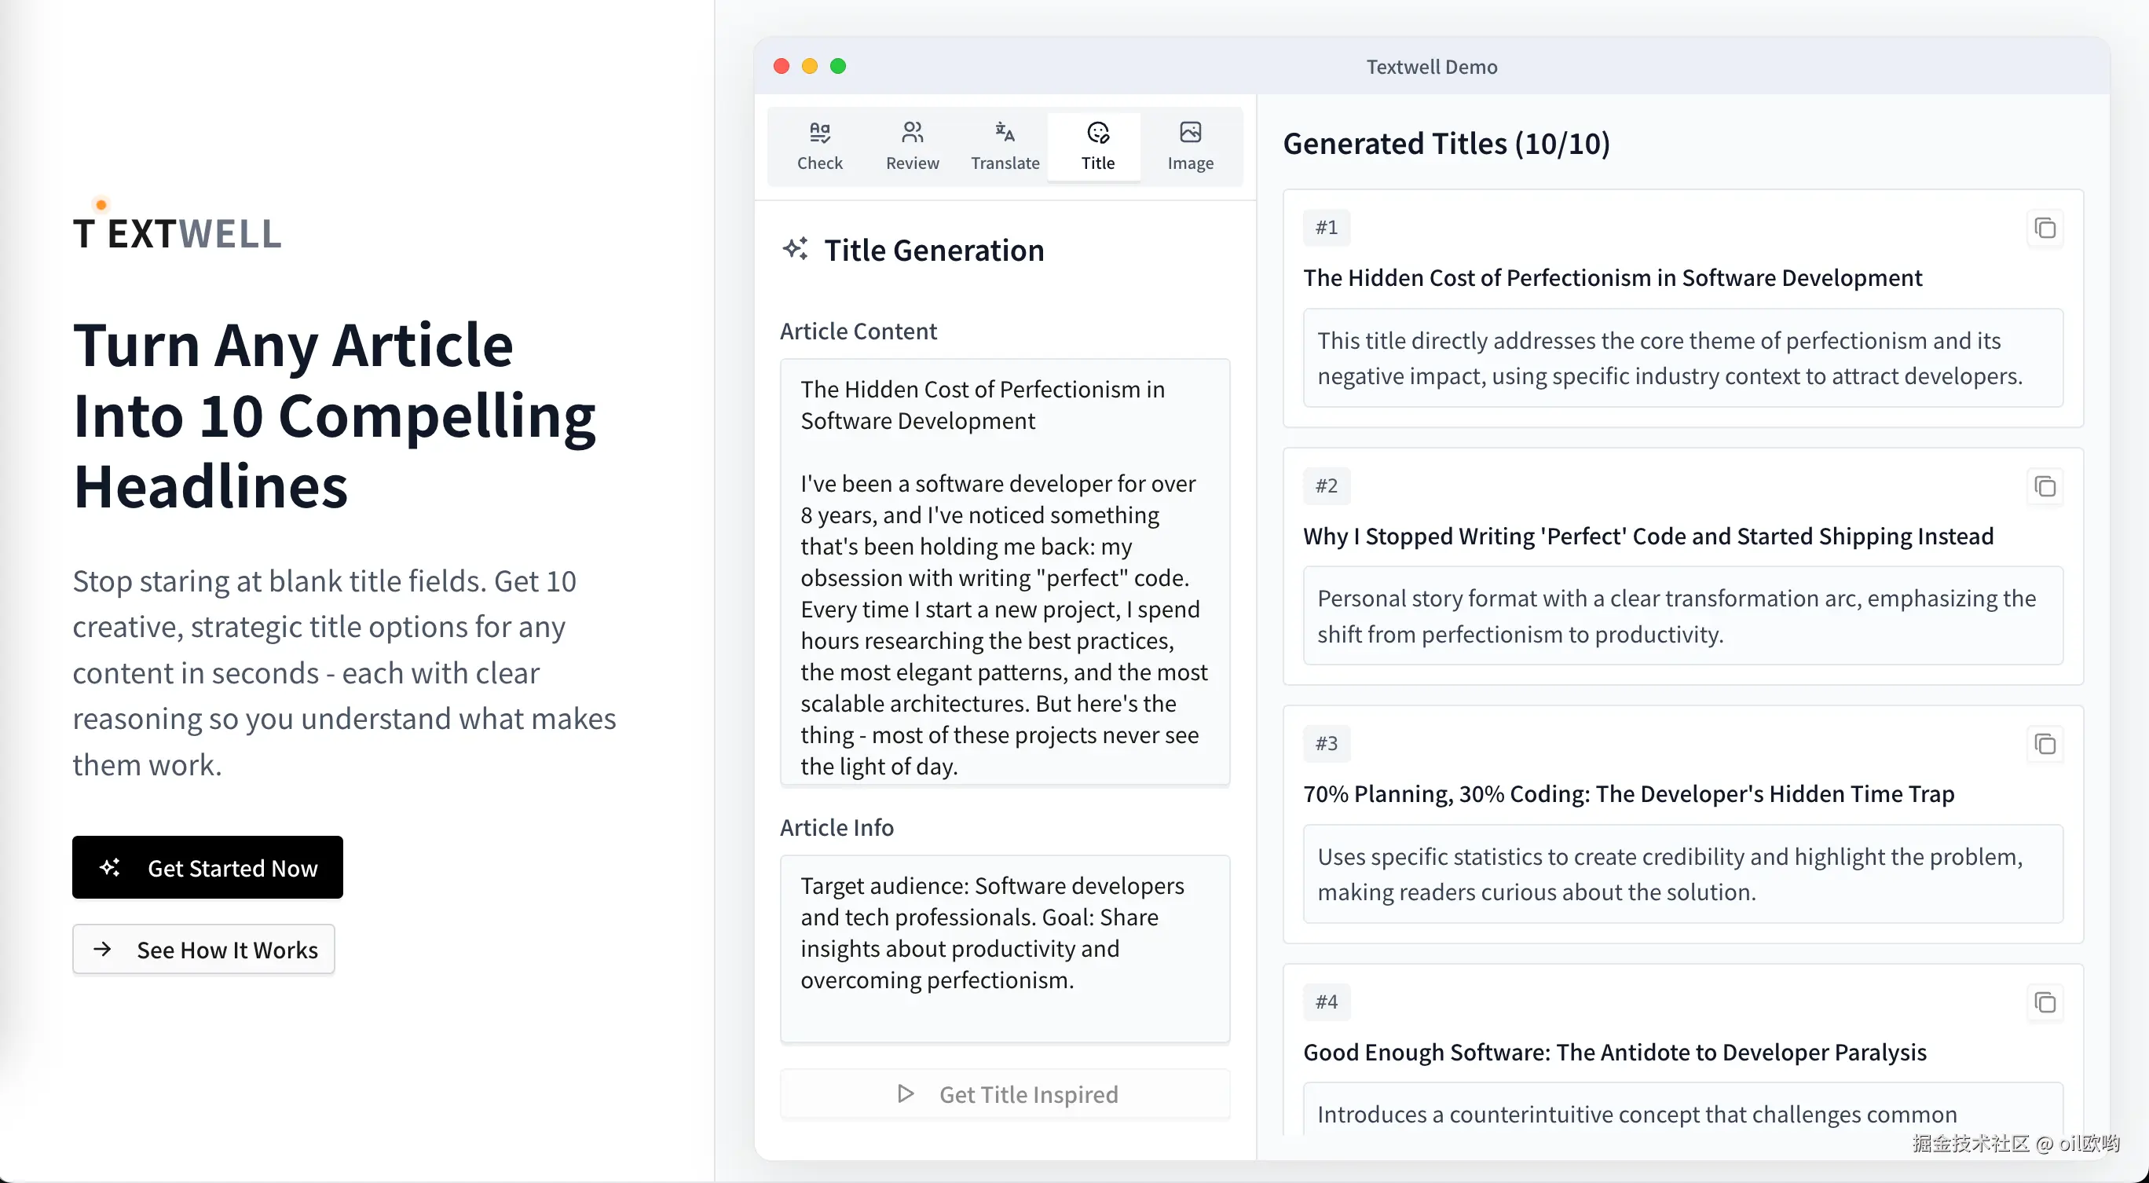Click the sparkle icon beside Title Generation
2149x1183 pixels.
click(x=795, y=248)
